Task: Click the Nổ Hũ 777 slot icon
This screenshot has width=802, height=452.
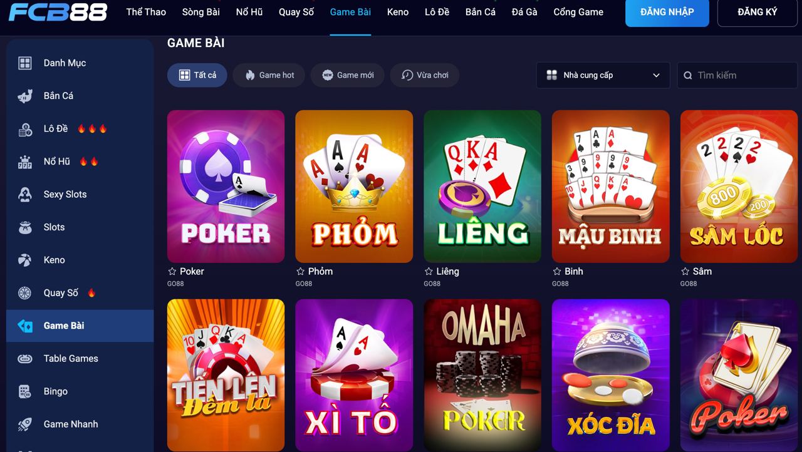Action: [25, 162]
